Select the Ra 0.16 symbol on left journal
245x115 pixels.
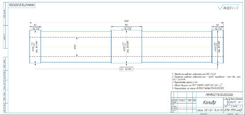35,29
